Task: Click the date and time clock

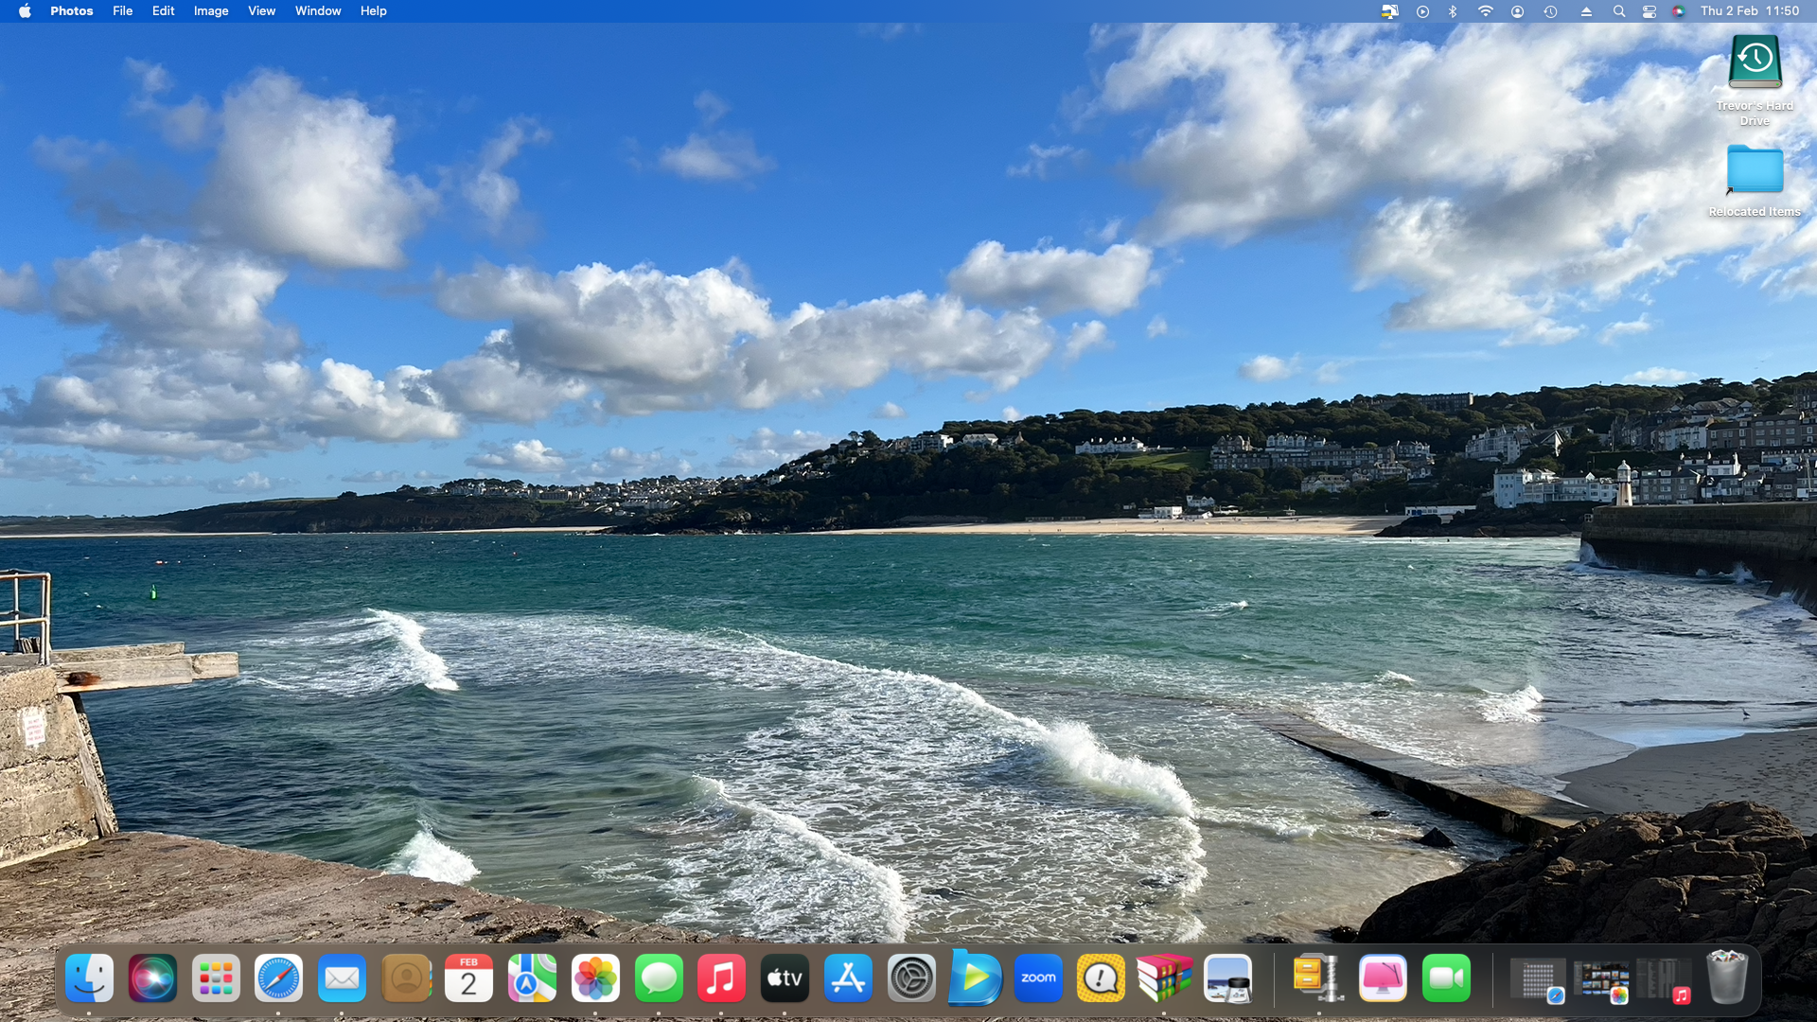Action: click(1749, 11)
